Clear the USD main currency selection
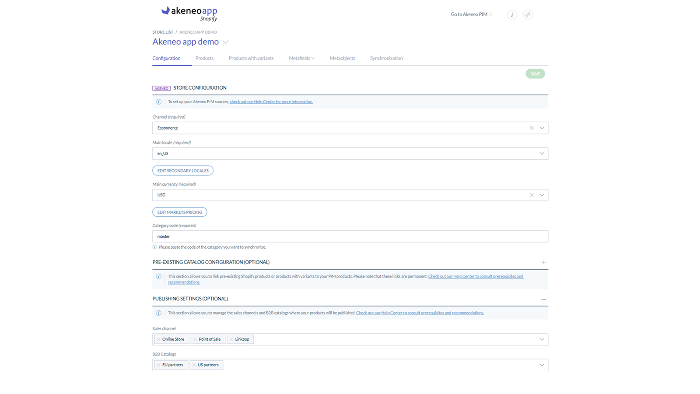Screen dimensions: 700x394 532,195
